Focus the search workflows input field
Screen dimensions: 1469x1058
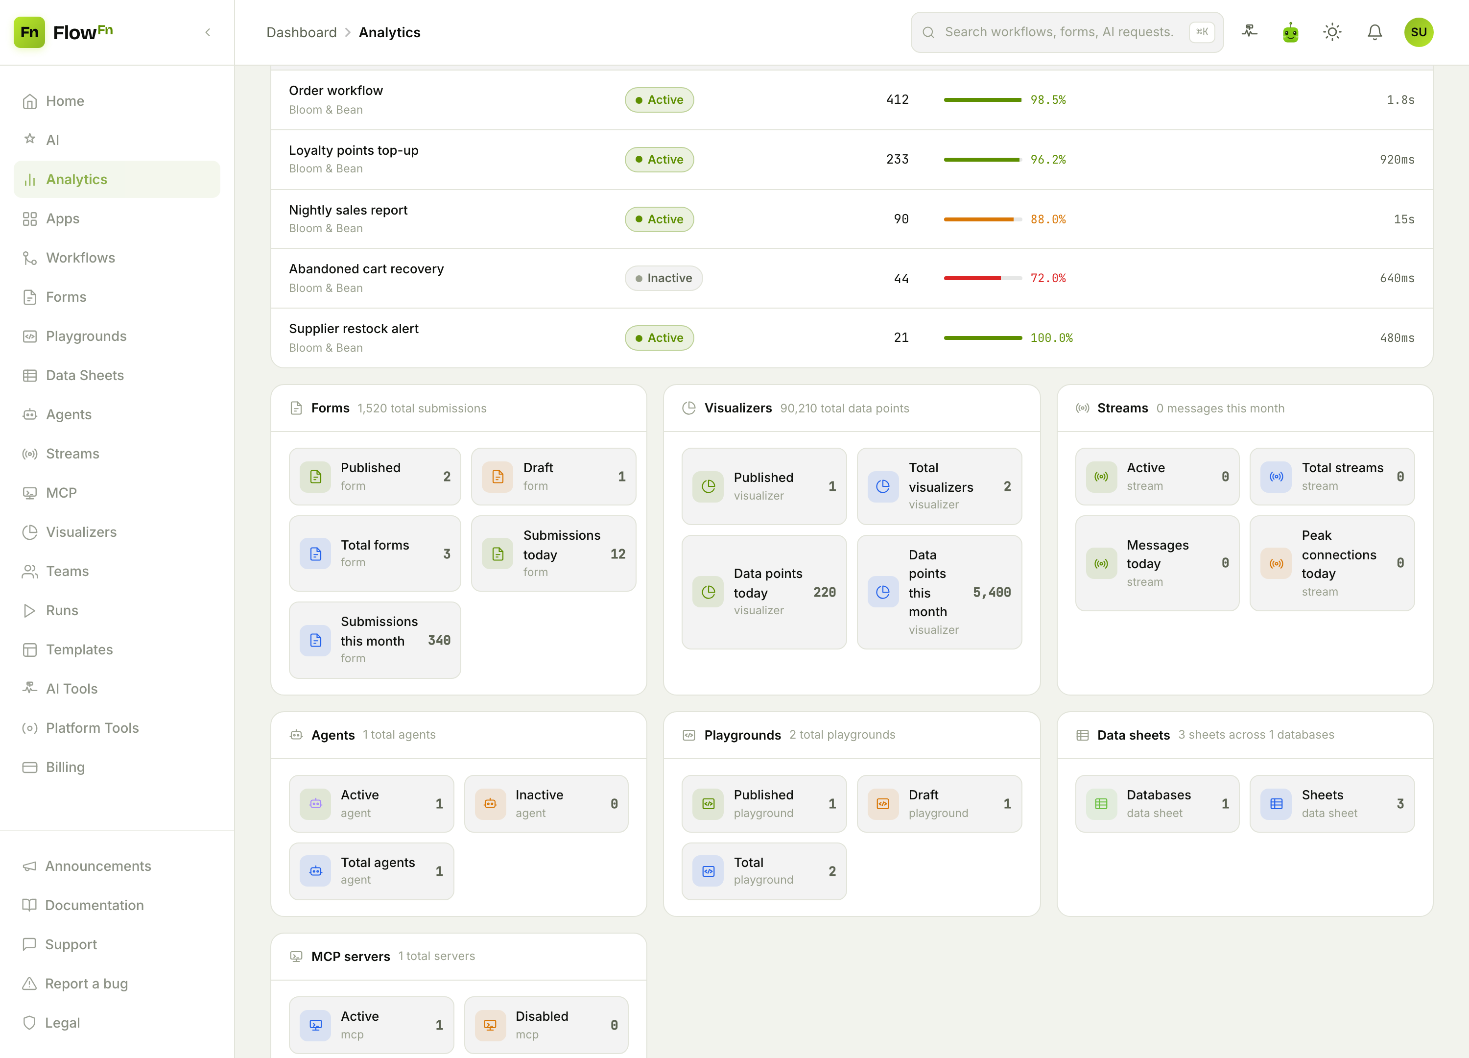pos(1066,32)
